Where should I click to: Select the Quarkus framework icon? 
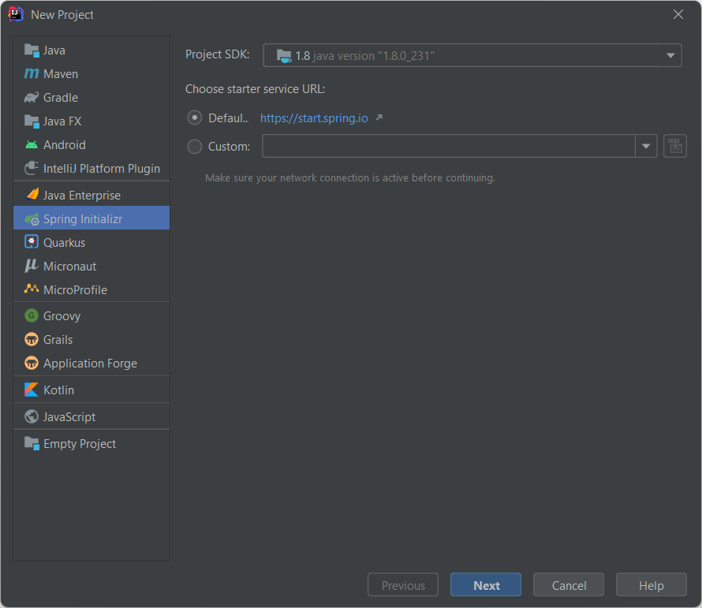point(32,242)
